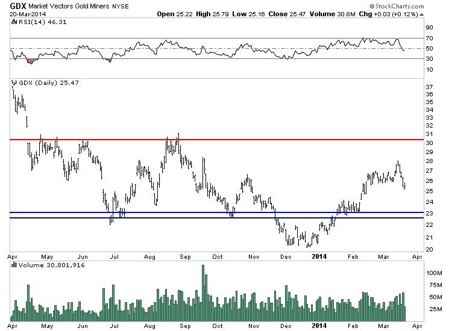The height and width of the screenshot is (331, 452).
Task: Select the 2014 label on price axis
Action: (319, 255)
